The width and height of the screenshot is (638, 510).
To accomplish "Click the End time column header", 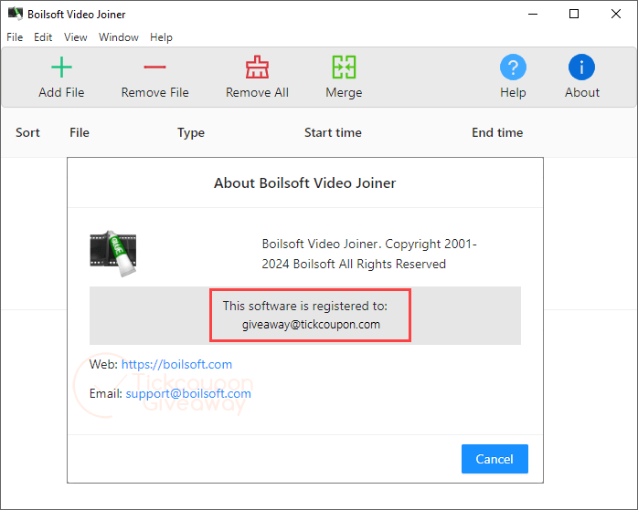I will tap(497, 132).
